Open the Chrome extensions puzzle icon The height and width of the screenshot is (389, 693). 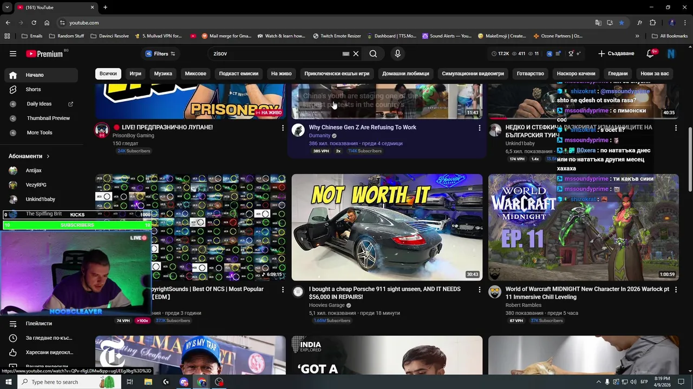[x=652, y=23]
